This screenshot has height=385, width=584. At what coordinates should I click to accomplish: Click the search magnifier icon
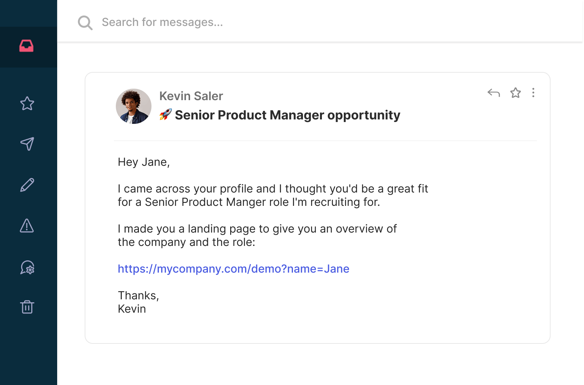85,23
